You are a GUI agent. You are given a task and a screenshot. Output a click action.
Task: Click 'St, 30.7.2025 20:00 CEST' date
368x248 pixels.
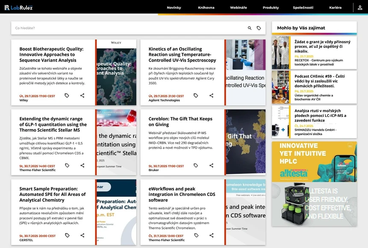point(38,236)
